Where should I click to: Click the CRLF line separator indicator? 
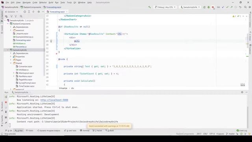tap(205, 134)
